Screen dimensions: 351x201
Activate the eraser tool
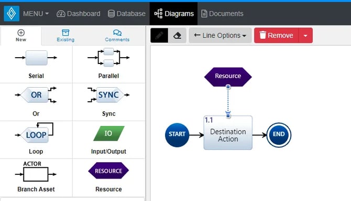point(177,36)
